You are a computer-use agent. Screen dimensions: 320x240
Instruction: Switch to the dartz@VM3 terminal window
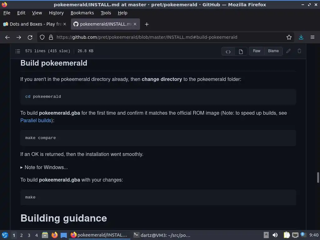click(162, 235)
